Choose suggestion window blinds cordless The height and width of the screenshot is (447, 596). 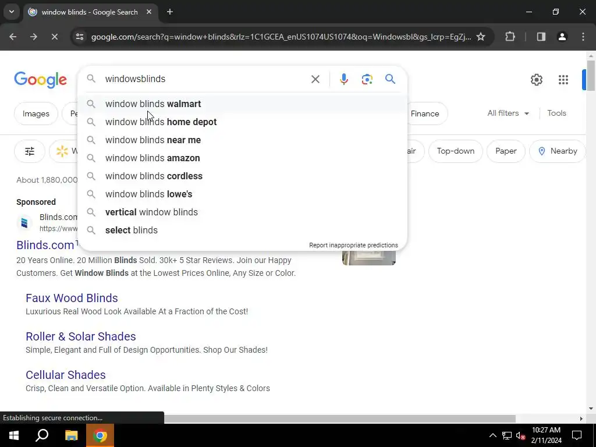[242, 176]
